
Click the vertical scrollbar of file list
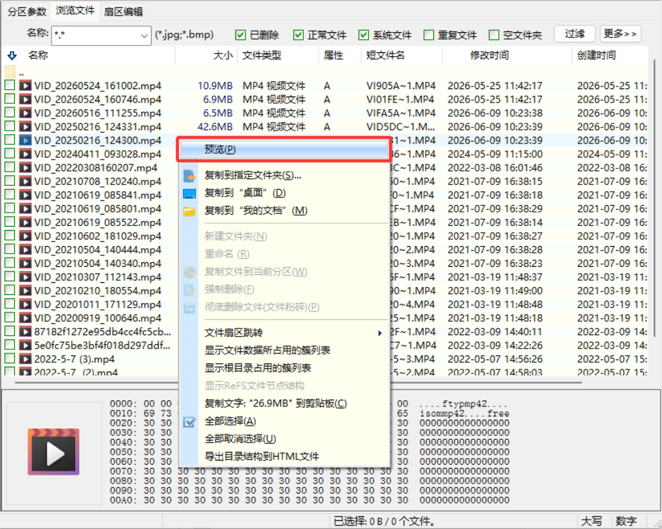655,198
